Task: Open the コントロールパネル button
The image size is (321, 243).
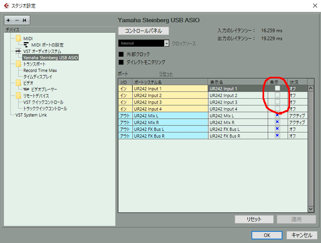Action: point(144,31)
